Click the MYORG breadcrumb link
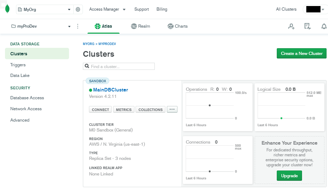Viewport: 328px width, 190px height. tap(89, 44)
